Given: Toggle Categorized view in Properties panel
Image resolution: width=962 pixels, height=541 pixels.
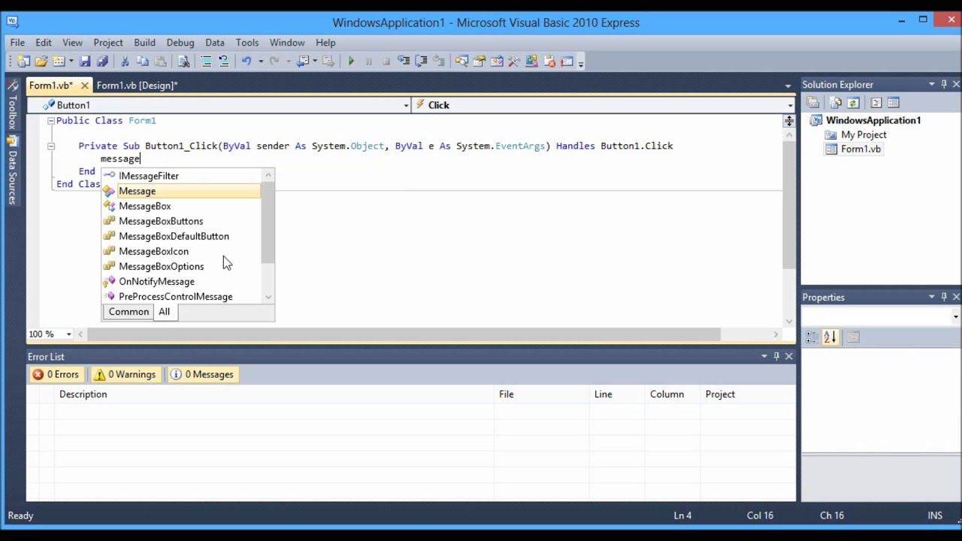Looking at the screenshot, I should [x=812, y=337].
